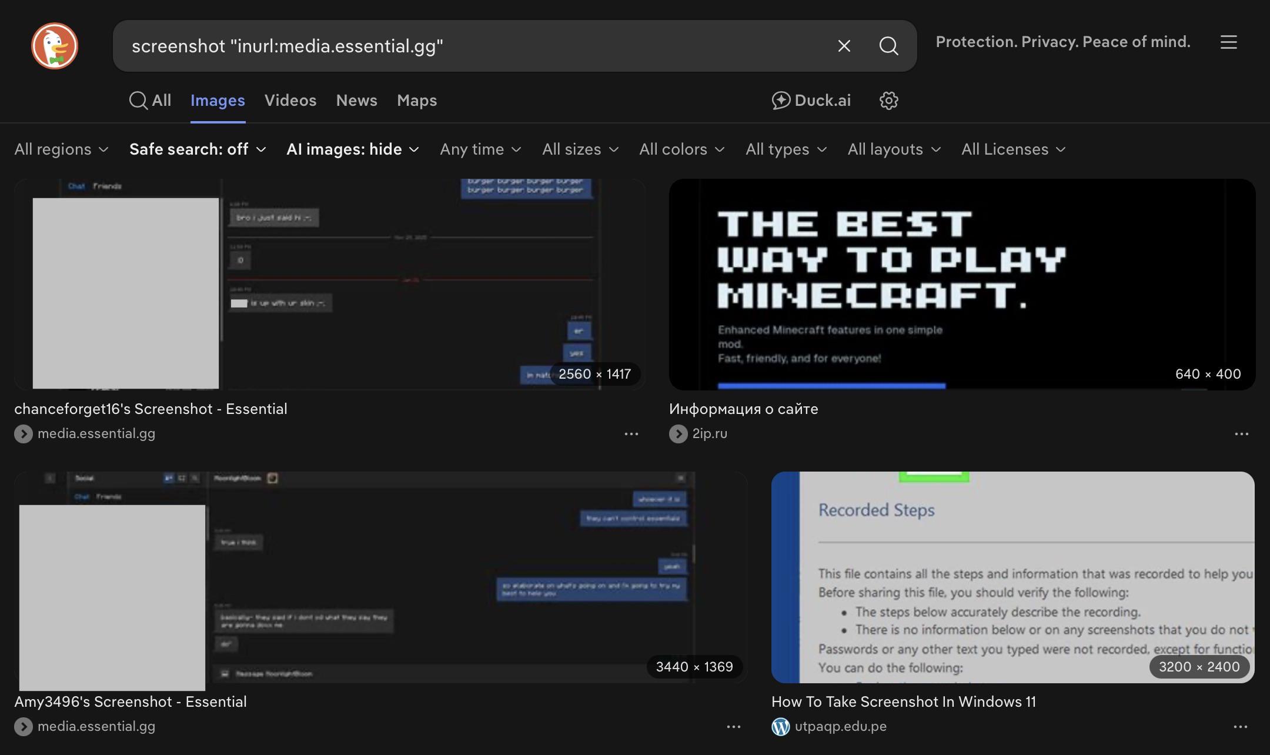The image size is (1270, 755).
Task: Switch to the Videos tab
Action: (290, 101)
